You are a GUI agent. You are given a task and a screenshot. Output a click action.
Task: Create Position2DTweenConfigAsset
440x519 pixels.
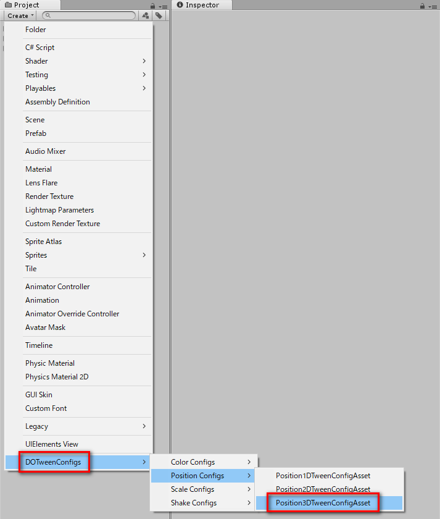tap(330, 489)
